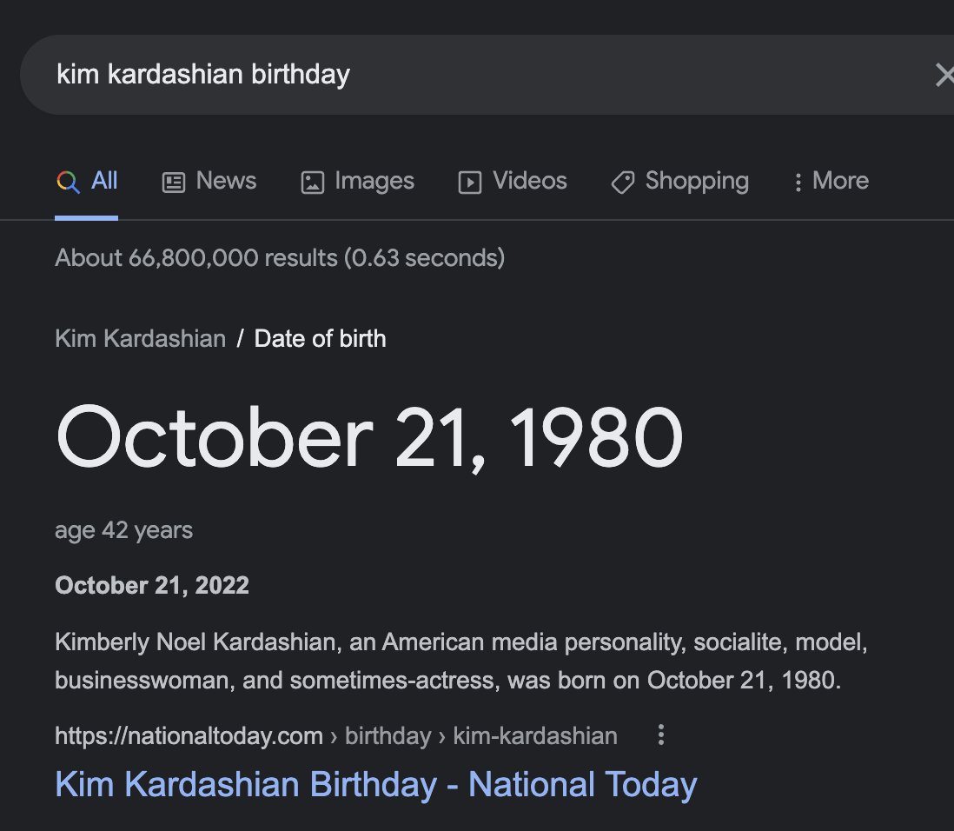Expand the More search options menu

[831, 181]
